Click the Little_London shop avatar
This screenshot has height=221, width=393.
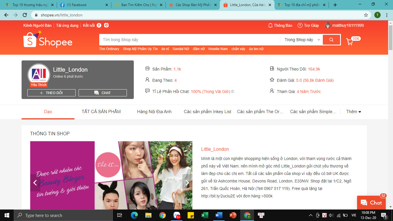coord(39,75)
